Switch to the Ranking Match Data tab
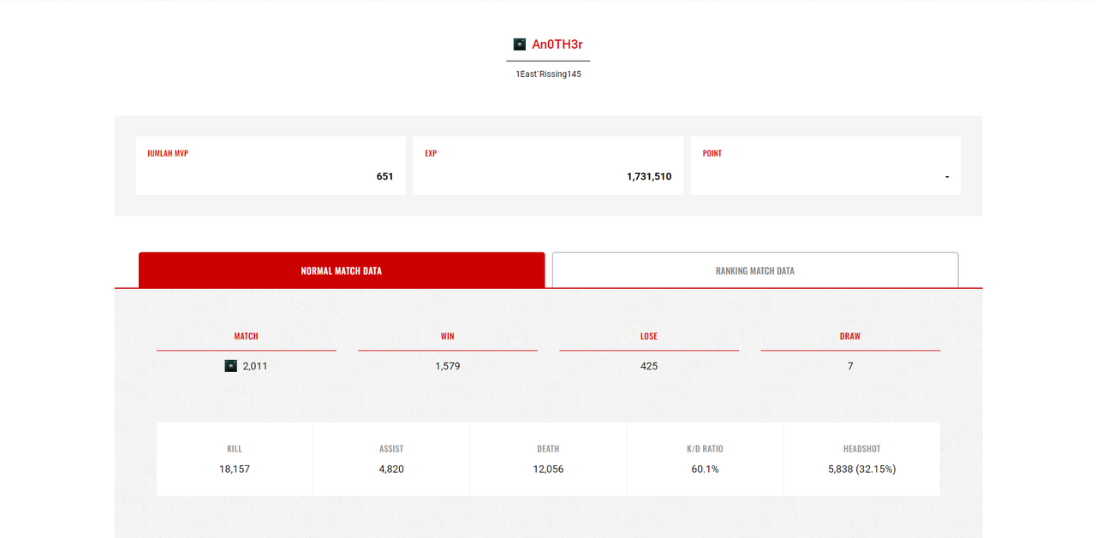The width and height of the screenshot is (1096, 538). (755, 270)
